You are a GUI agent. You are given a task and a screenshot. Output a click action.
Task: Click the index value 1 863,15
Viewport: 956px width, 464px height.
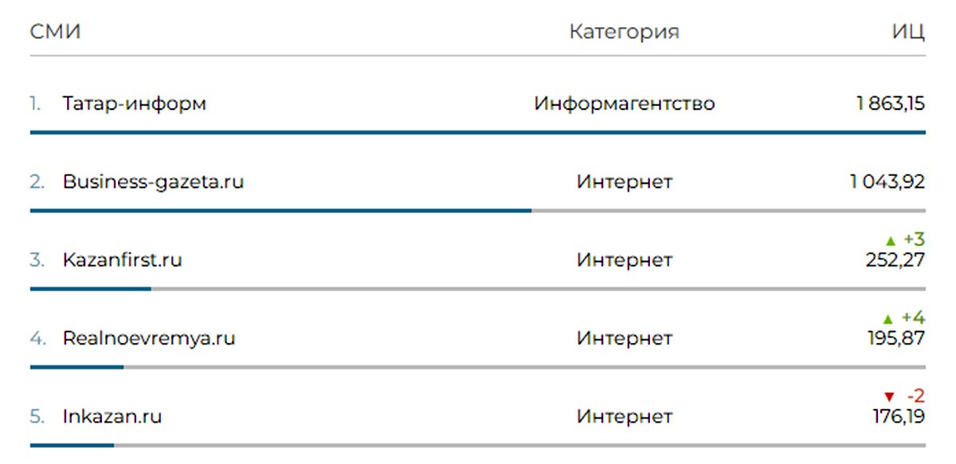891,103
